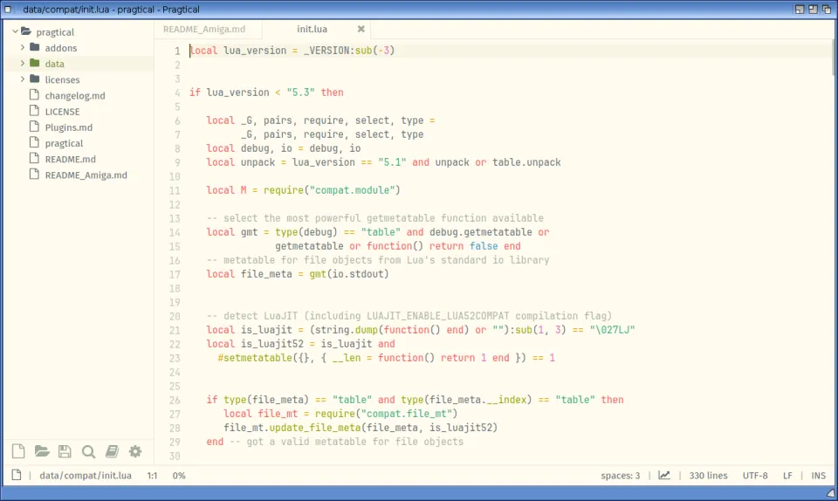838x501 pixels.
Task: Select the data folder name
Action: [x=54, y=64]
